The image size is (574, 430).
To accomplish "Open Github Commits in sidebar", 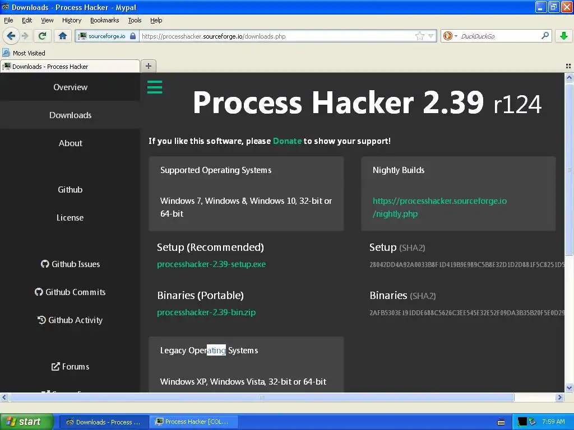I will [x=70, y=292].
